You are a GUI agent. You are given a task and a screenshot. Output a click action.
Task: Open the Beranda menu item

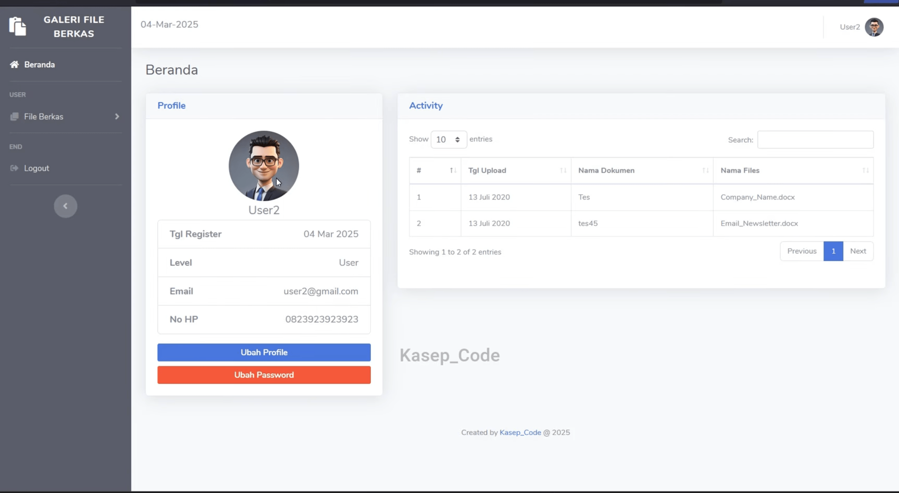(39, 65)
